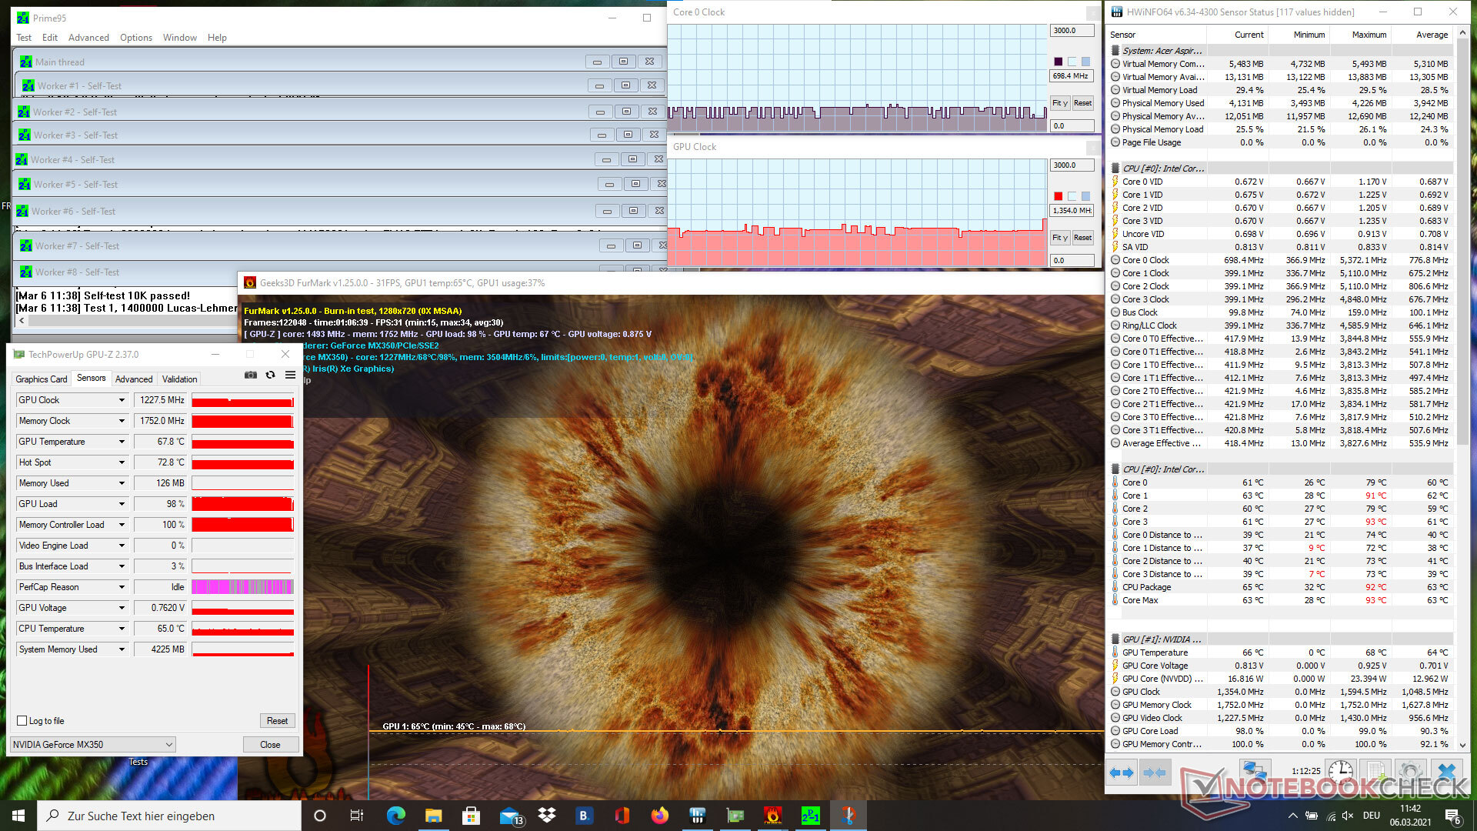Click GPU-Z screenshot camera icon

251,375
